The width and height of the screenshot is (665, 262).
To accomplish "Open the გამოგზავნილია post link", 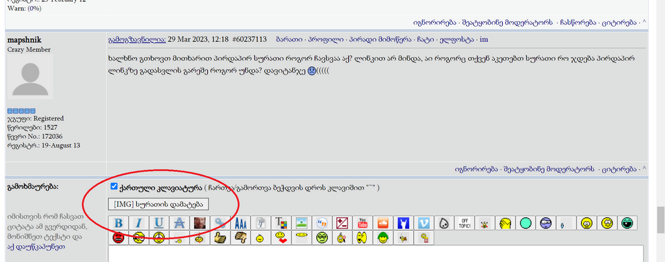I will [137, 40].
